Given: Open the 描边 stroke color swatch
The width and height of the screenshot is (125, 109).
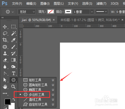Looking at the screenshot, I should [x=68, y=12].
